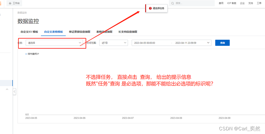Open the 企业 top menu
265x134 pixels.
click(x=242, y=3)
